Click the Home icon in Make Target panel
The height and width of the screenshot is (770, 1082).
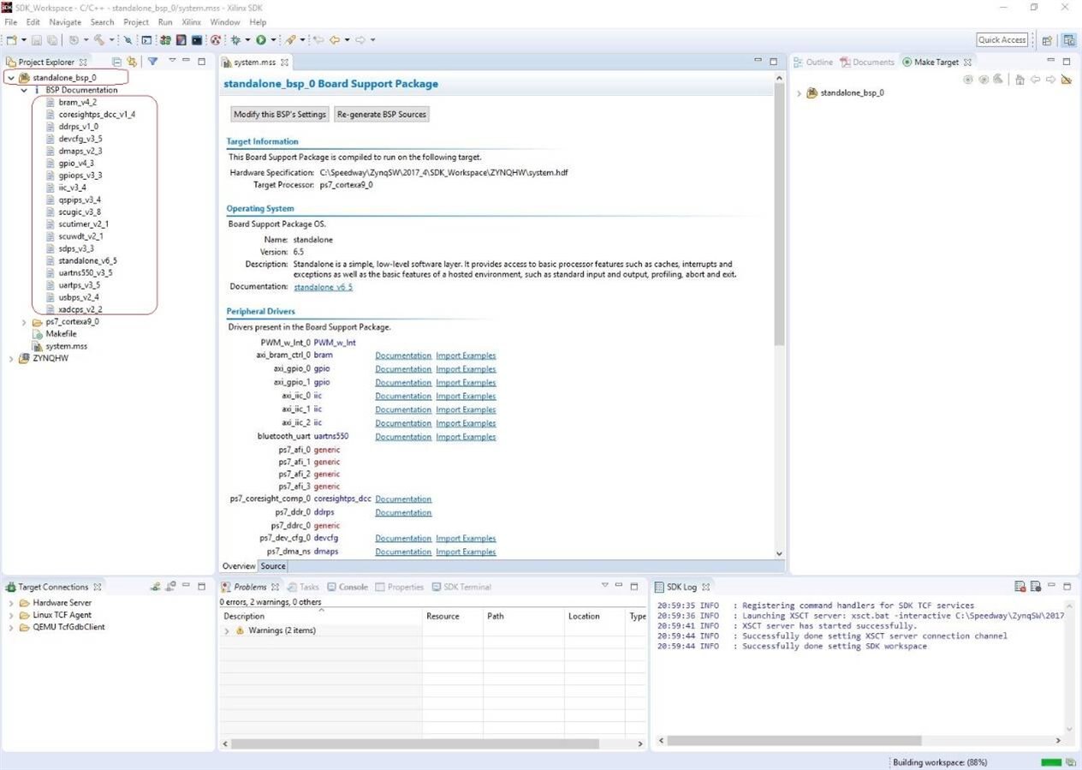pos(1019,80)
